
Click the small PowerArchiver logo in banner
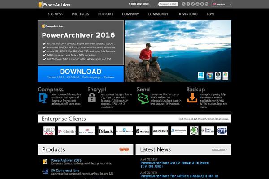(x=53, y=26)
